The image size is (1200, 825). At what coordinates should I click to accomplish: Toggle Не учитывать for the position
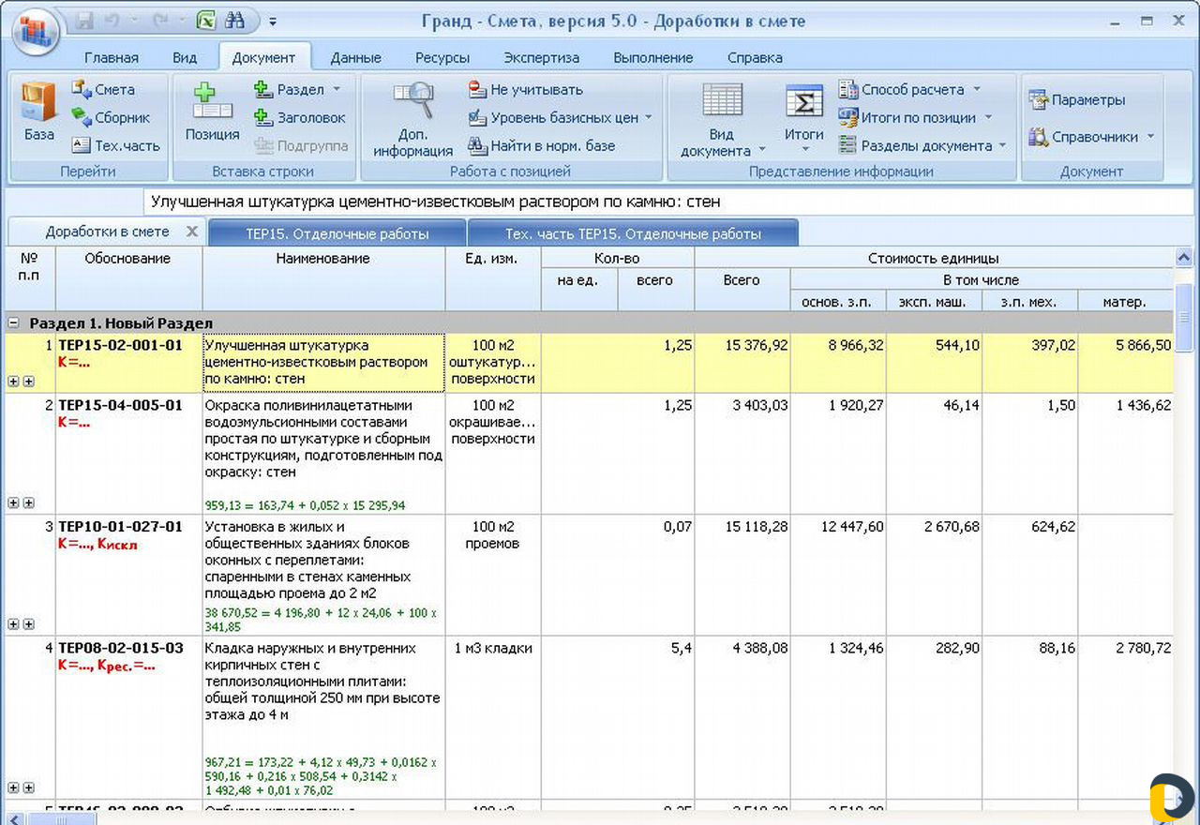(x=526, y=90)
